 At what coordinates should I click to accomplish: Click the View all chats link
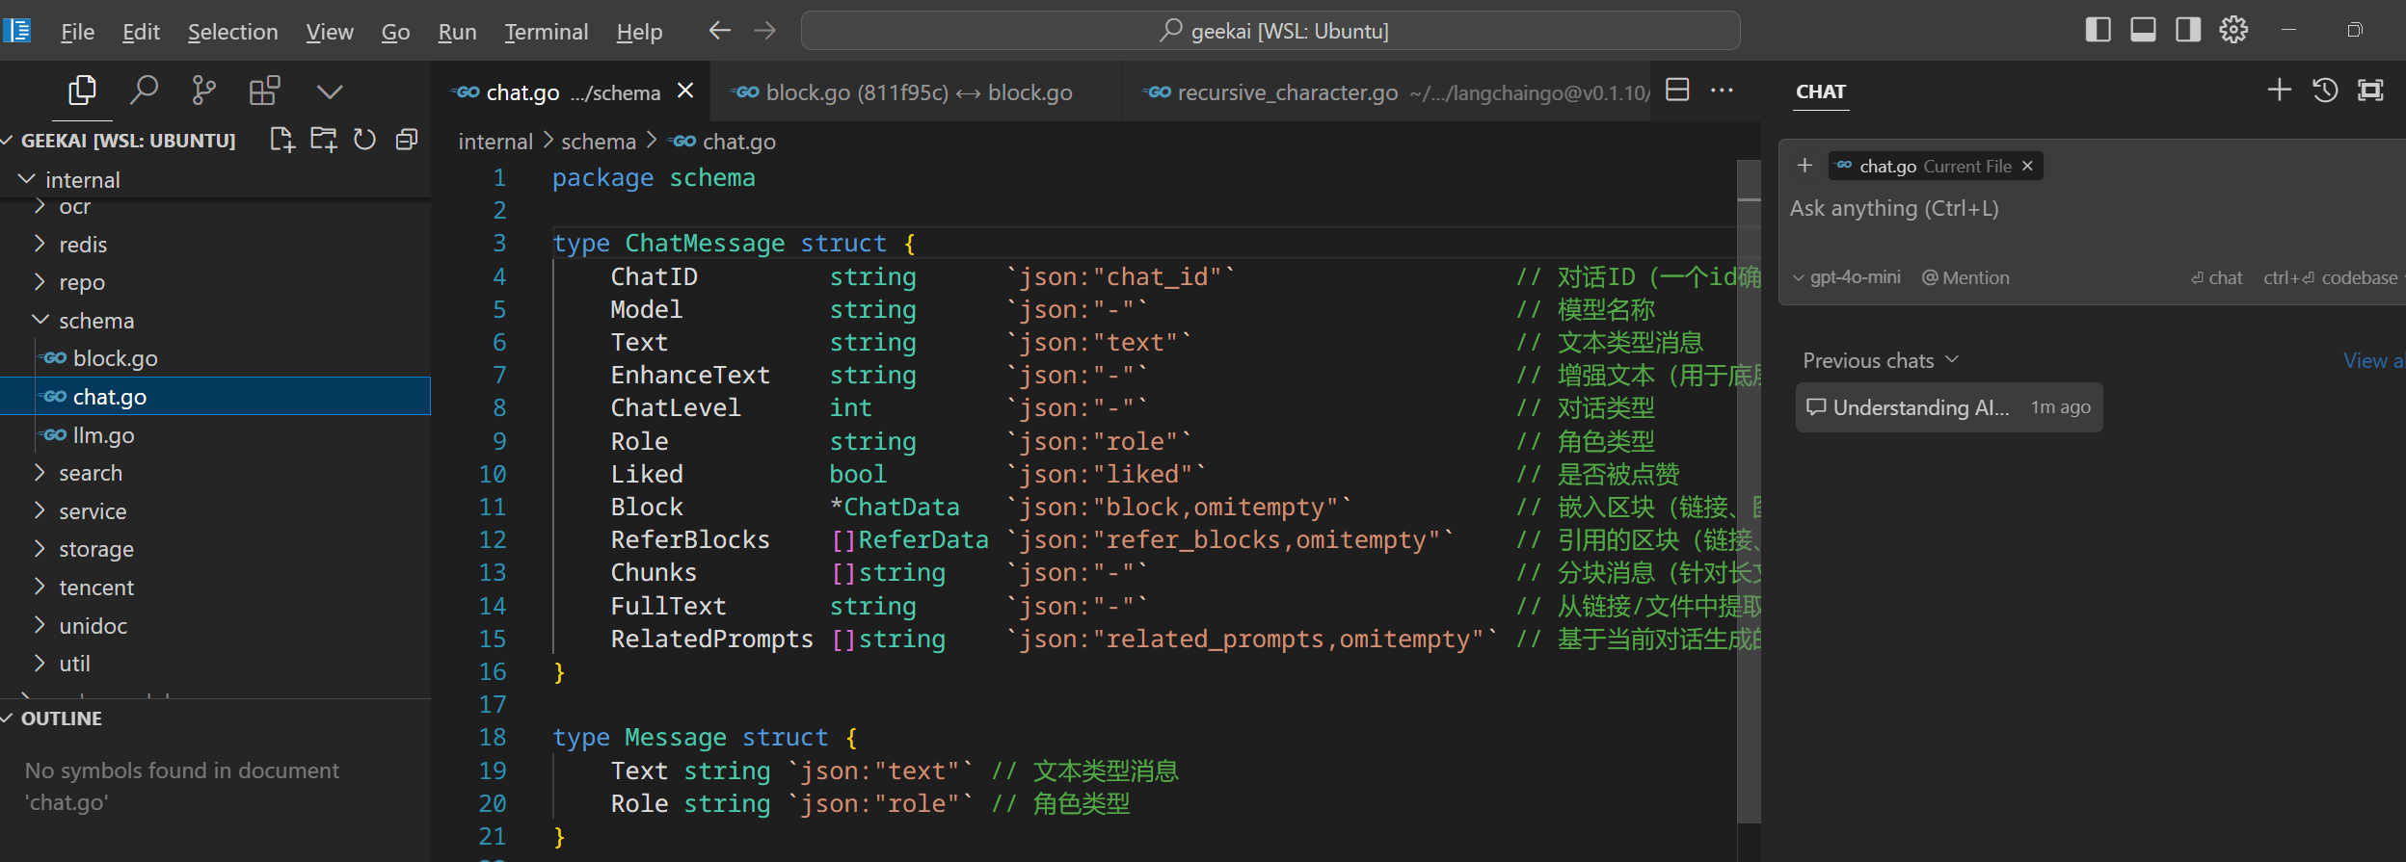click(x=2374, y=360)
